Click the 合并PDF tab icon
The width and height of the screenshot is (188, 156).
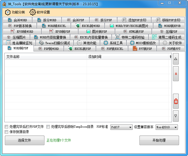[x=69, y=20]
